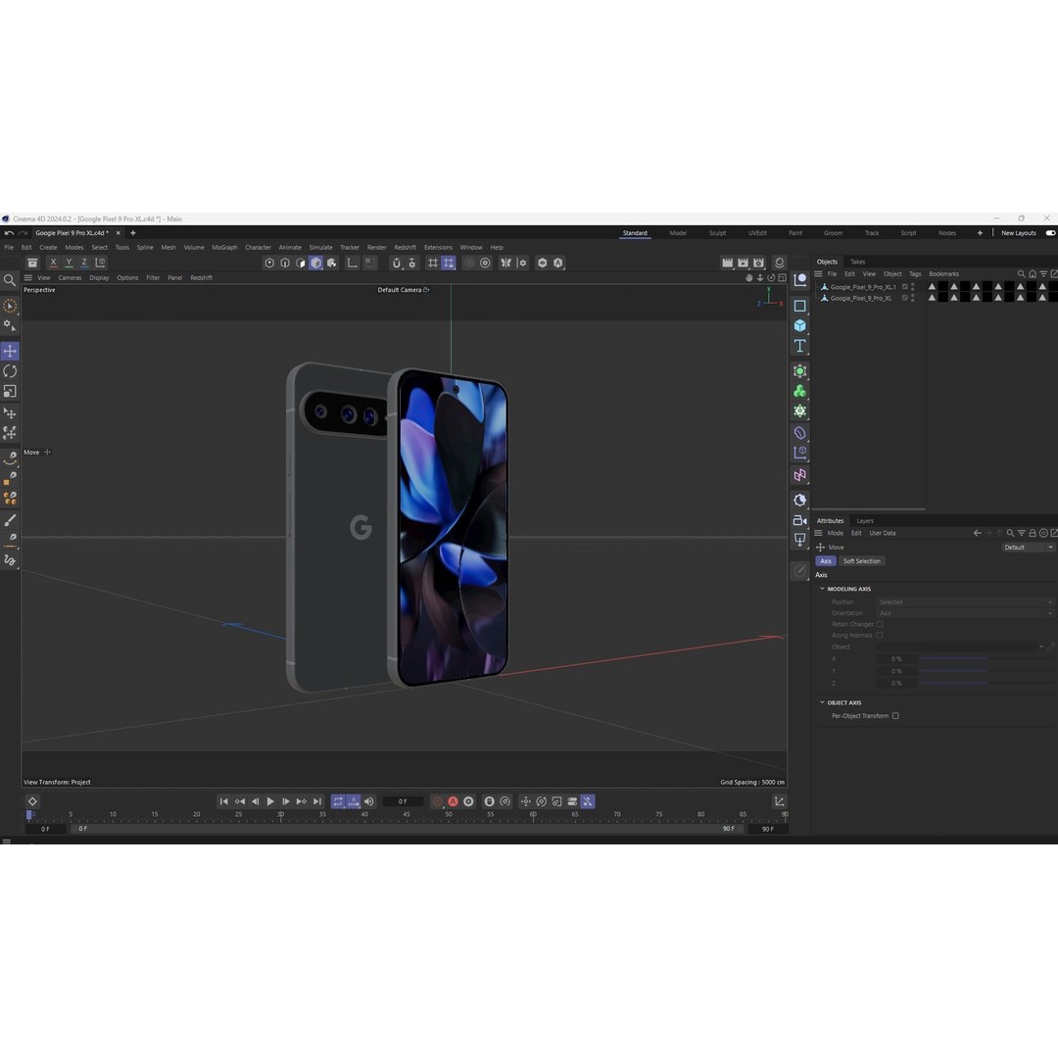Image resolution: width=1058 pixels, height=1058 pixels.
Task: Select the Live Selection tool
Action: (10, 307)
